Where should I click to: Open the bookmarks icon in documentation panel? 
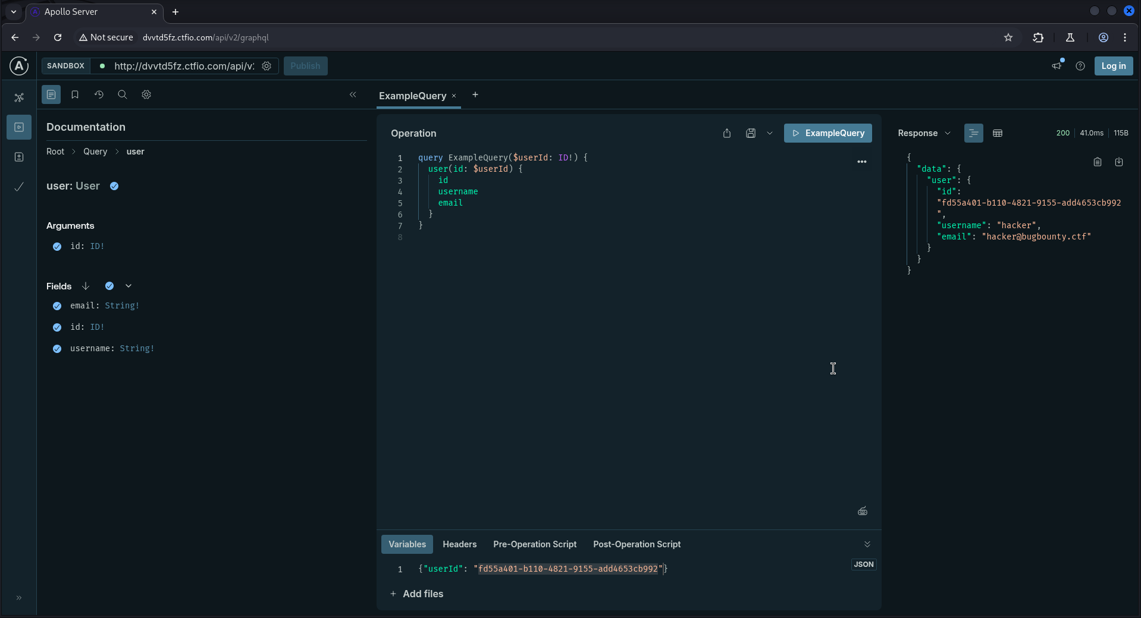(75, 94)
